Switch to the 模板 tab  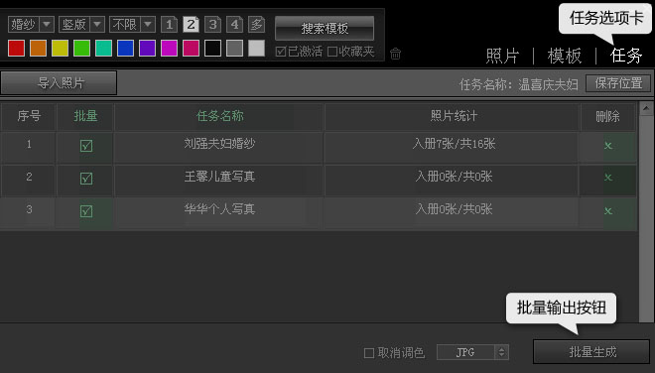click(565, 56)
